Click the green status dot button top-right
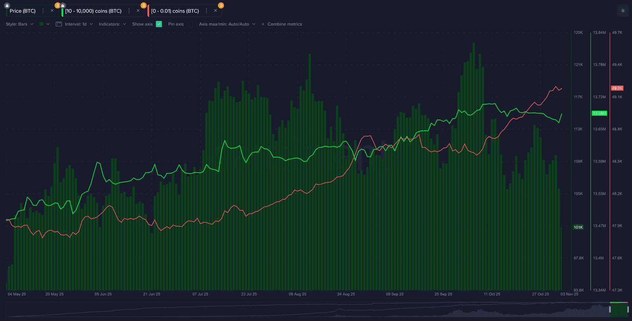The width and height of the screenshot is (632, 321). [623, 11]
